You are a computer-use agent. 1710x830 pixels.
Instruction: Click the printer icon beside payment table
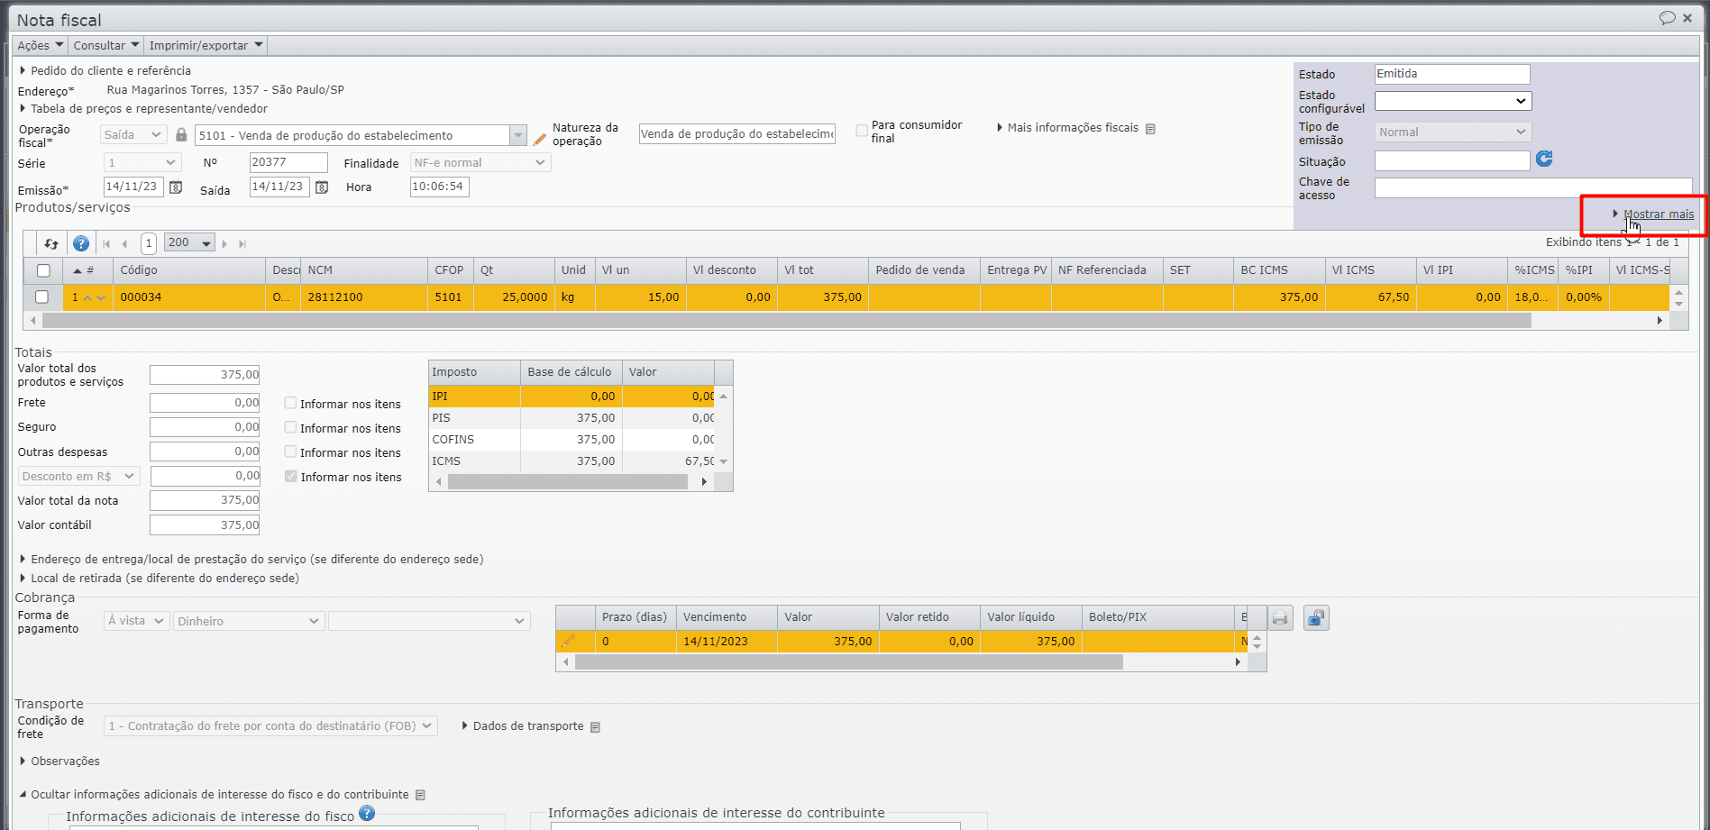[x=1280, y=618]
